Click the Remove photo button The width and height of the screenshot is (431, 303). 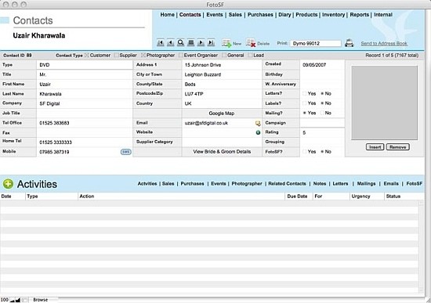click(397, 147)
